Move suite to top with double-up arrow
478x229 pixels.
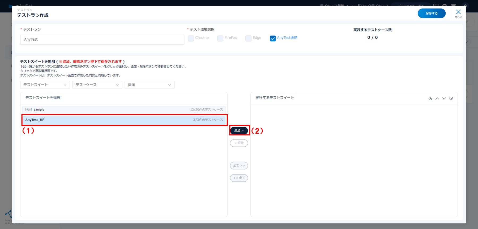pos(430,99)
